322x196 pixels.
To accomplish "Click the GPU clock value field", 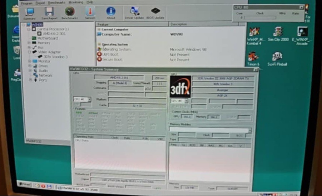I will click(187, 117).
